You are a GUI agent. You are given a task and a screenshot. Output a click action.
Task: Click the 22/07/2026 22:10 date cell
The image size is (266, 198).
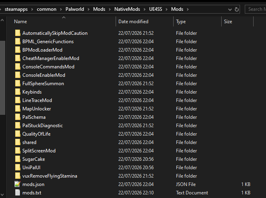136,193
